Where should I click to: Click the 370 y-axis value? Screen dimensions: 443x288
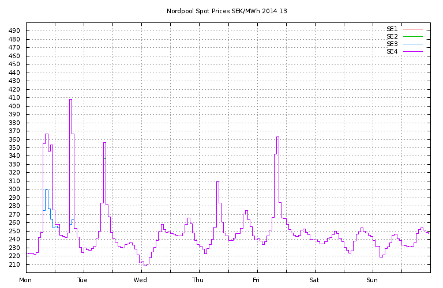[x=14, y=131]
